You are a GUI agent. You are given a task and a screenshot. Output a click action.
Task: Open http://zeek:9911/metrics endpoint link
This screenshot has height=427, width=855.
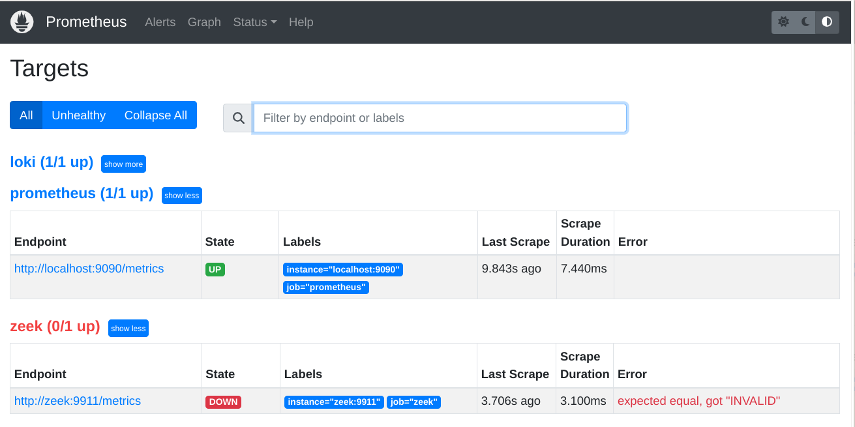(78, 401)
